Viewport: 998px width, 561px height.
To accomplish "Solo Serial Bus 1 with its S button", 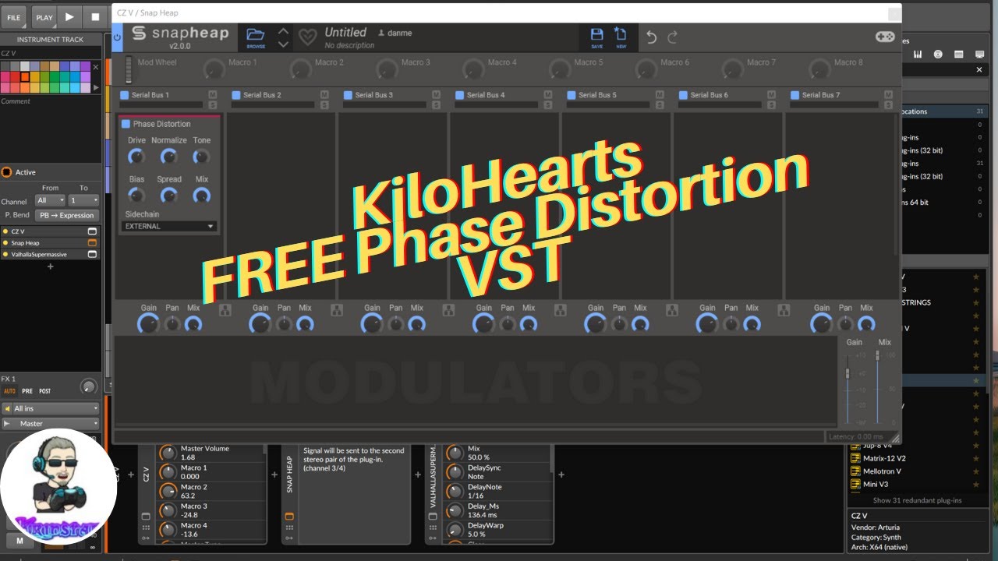I will (x=213, y=104).
